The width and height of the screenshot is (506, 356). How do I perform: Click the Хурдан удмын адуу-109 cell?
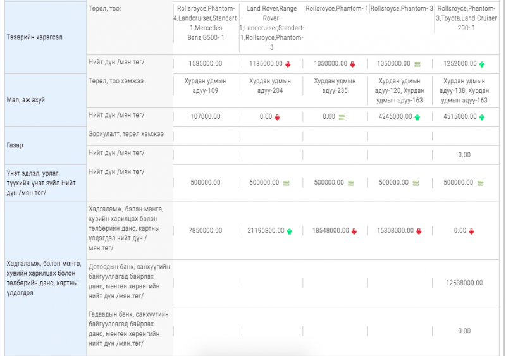205,85
